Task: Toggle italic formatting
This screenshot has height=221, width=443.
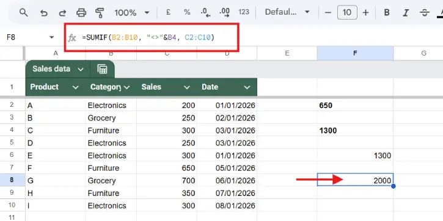Action: click(x=406, y=13)
